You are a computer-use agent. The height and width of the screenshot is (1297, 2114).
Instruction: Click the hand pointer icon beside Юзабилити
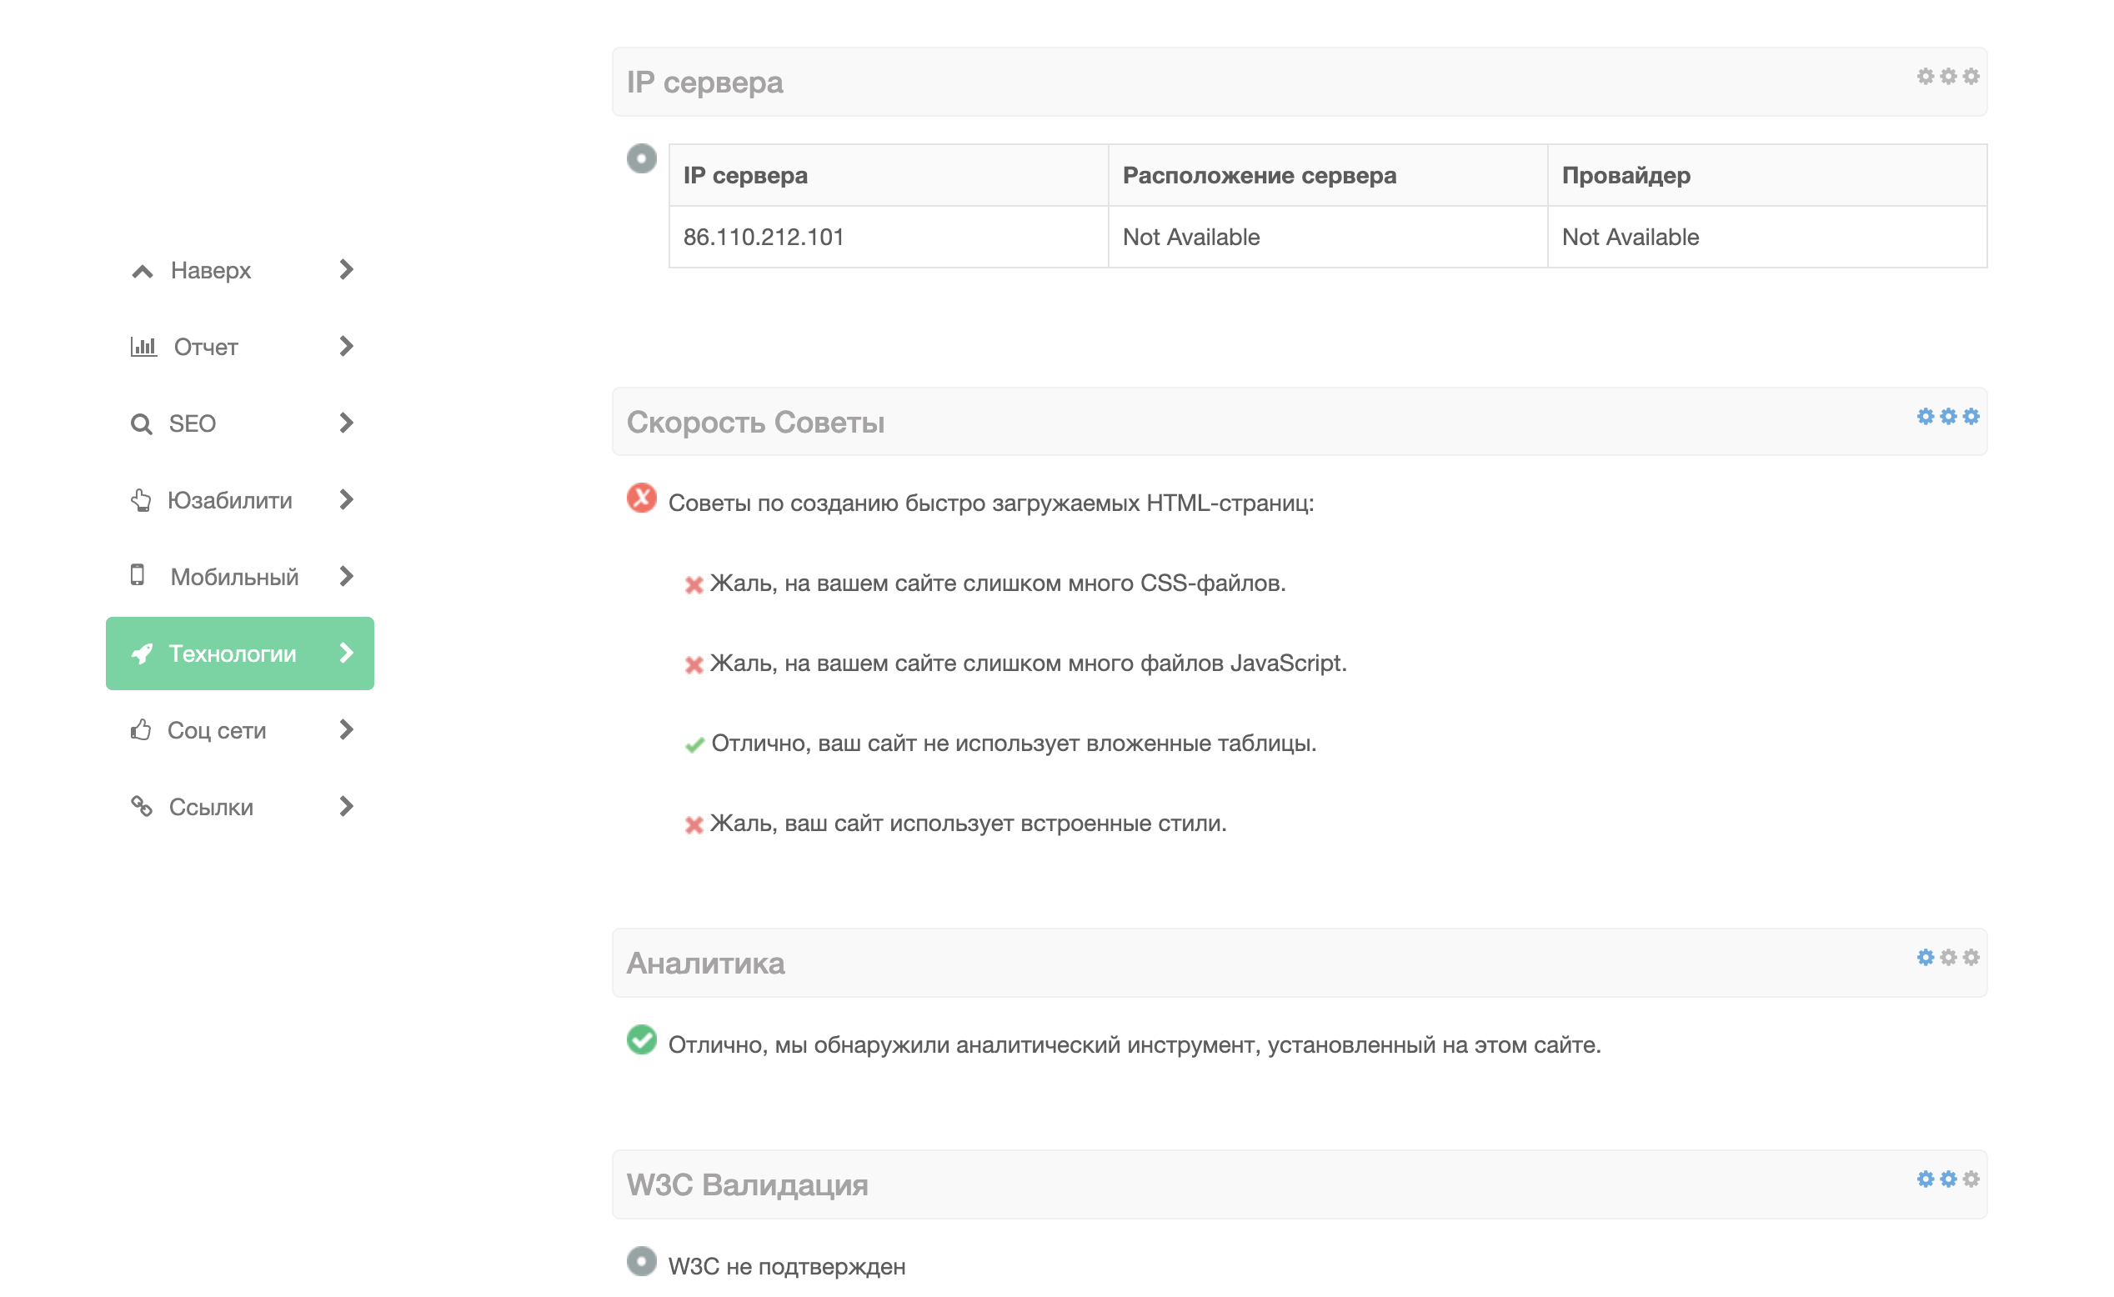(141, 500)
